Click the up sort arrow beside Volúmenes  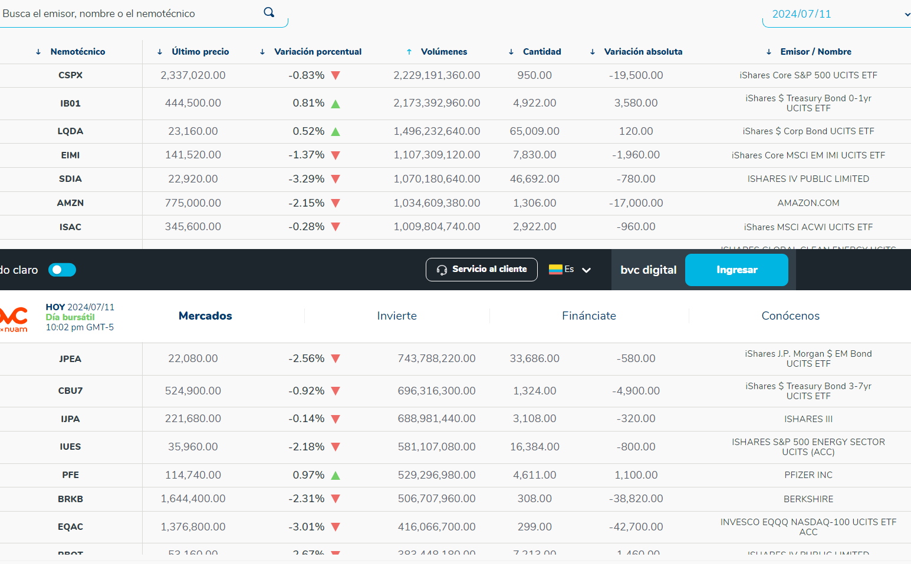coord(409,52)
